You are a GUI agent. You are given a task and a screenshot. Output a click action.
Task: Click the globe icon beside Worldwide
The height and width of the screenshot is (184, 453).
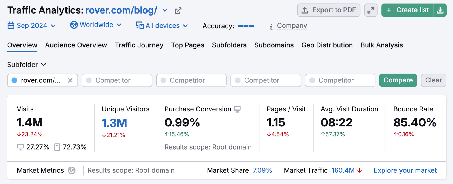[x=74, y=25]
